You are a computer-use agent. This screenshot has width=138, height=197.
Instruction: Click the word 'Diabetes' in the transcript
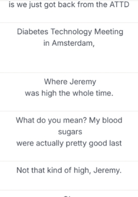pyautogui.click(x=33, y=32)
